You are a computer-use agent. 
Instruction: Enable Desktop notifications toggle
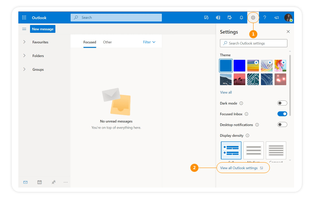(282, 125)
